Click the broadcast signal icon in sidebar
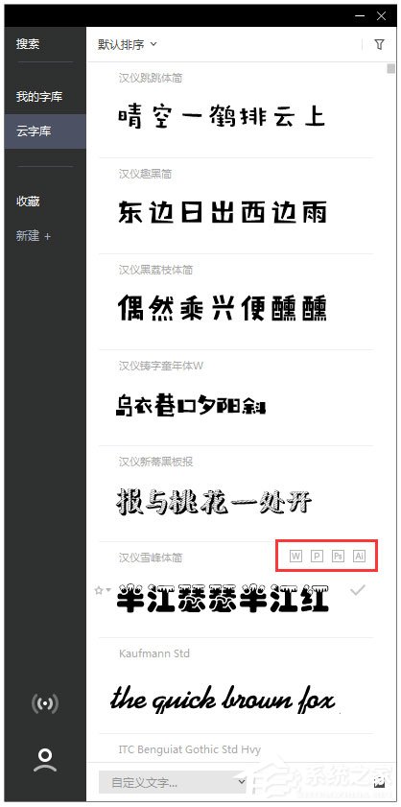This screenshot has width=401, height=807. 45,703
